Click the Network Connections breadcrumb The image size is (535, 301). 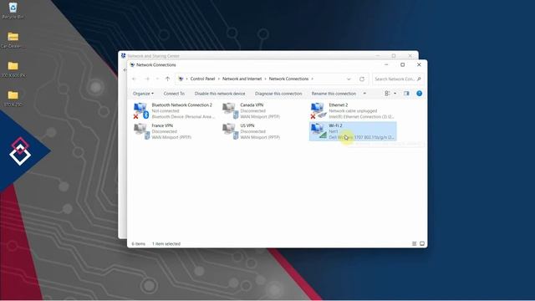288,79
